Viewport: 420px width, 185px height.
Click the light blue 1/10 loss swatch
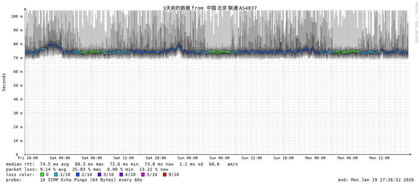click(56, 175)
